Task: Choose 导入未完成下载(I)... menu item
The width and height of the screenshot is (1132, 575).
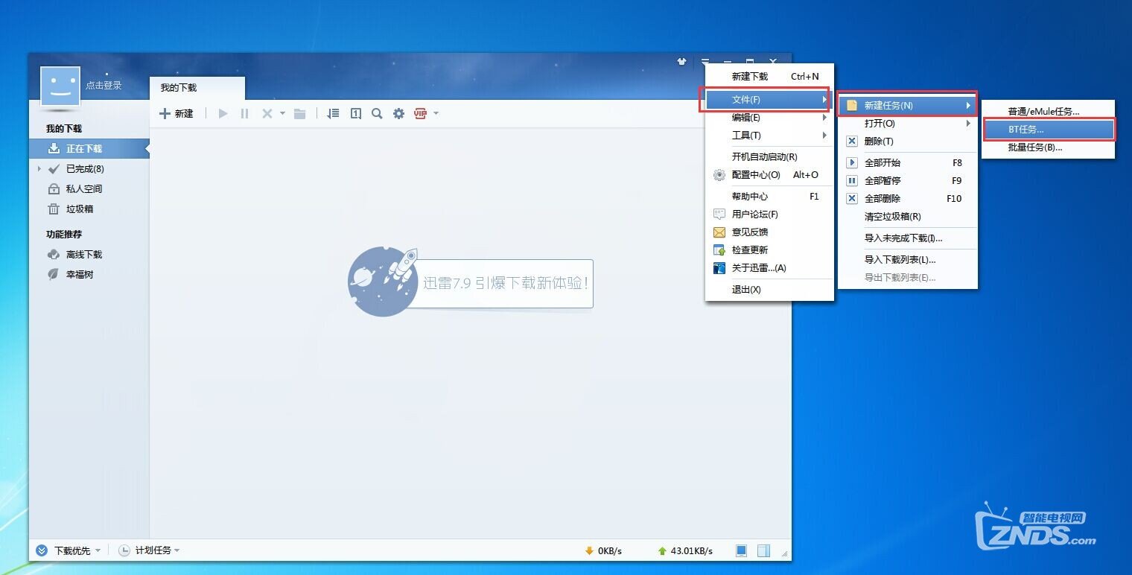Action: tap(907, 238)
